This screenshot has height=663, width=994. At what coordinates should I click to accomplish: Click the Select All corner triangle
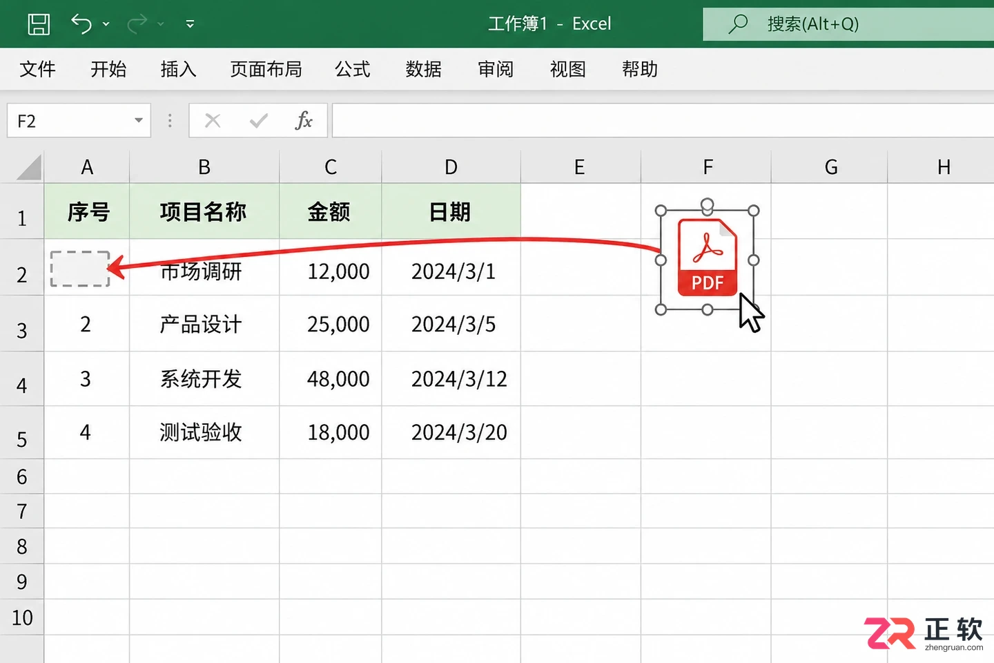coord(29,167)
